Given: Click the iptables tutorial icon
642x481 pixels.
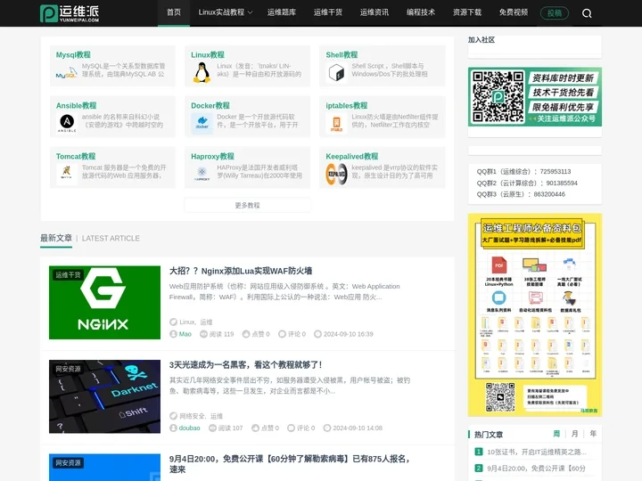Looking at the screenshot, I should pos(336,123).
